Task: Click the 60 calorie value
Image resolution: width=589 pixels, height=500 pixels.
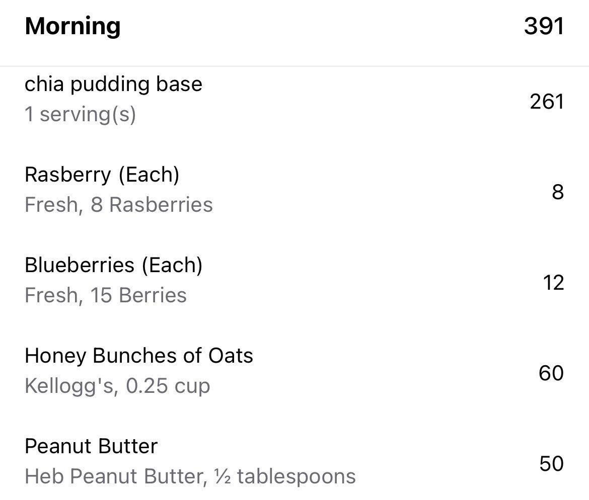Action: [551, 373]
